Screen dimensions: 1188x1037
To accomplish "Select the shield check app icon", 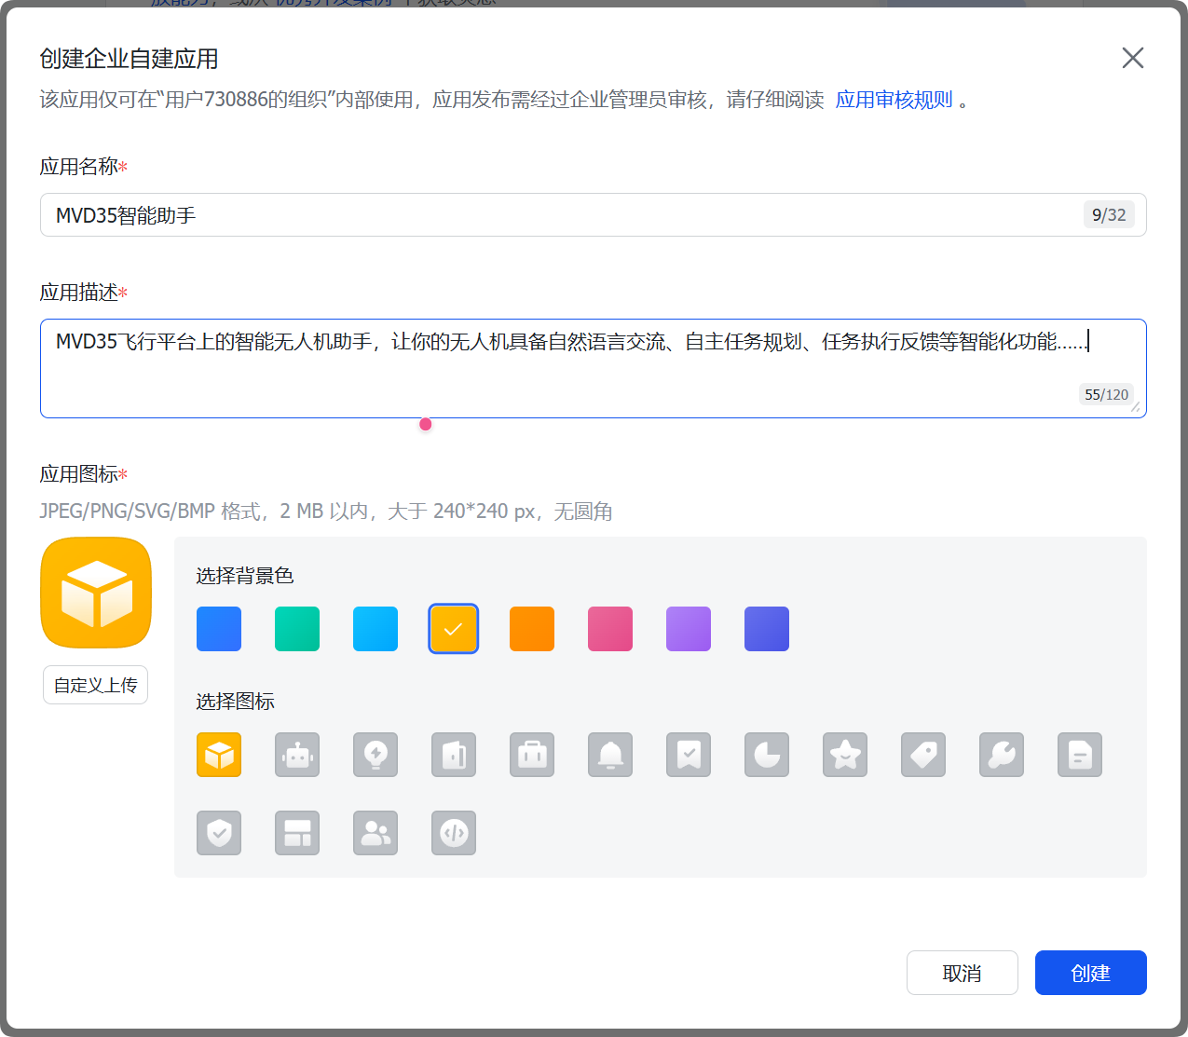I will (x=219, y=833).
